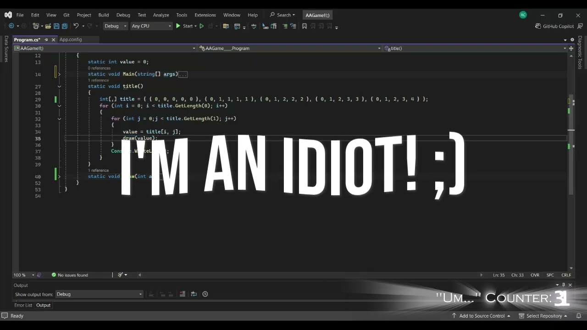Screen dimensions: 587x330
Task: Toggle word wrap in the Output window
Action: 194,294
